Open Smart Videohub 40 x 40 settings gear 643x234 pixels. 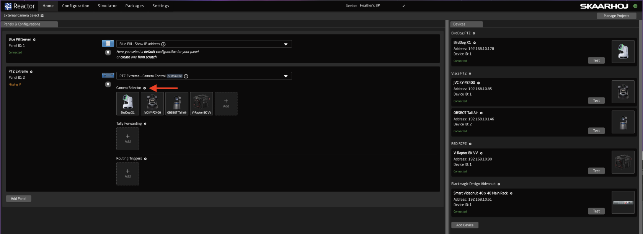point(511,193)
